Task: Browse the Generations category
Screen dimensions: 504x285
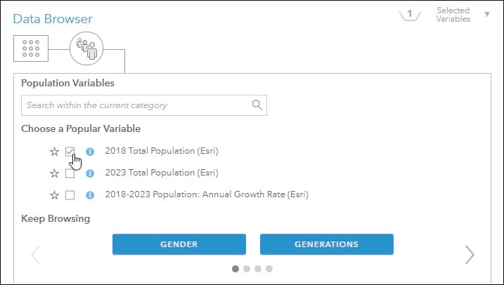Action: [x=326, y=244]
